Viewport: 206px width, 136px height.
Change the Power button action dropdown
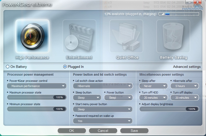point(118,98)
